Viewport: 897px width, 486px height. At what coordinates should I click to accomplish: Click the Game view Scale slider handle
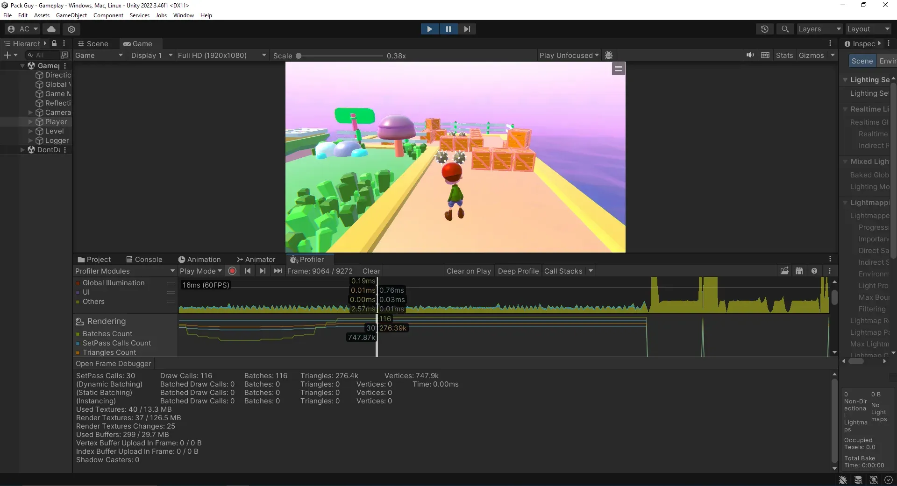pyautogui.click(x=299, y=56)
